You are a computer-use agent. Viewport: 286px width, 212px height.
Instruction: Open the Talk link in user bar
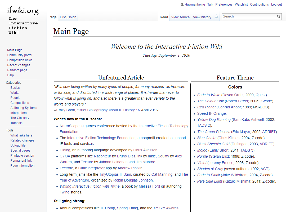pyautogui.click(x=210, y=5)
